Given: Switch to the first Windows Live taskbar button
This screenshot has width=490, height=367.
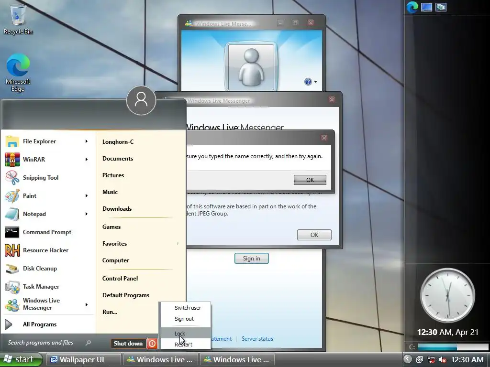Looking at the screenshot, I should coord(161,359).
